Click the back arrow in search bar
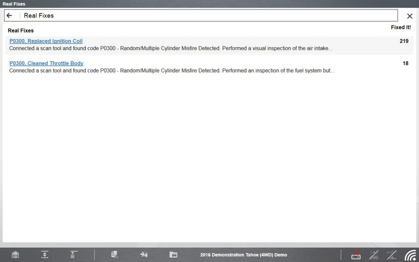Viewport: 419px width, 262px height. [x=9, y=16]
